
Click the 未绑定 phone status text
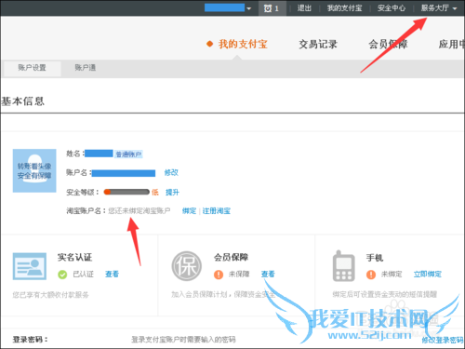[392, 274]
